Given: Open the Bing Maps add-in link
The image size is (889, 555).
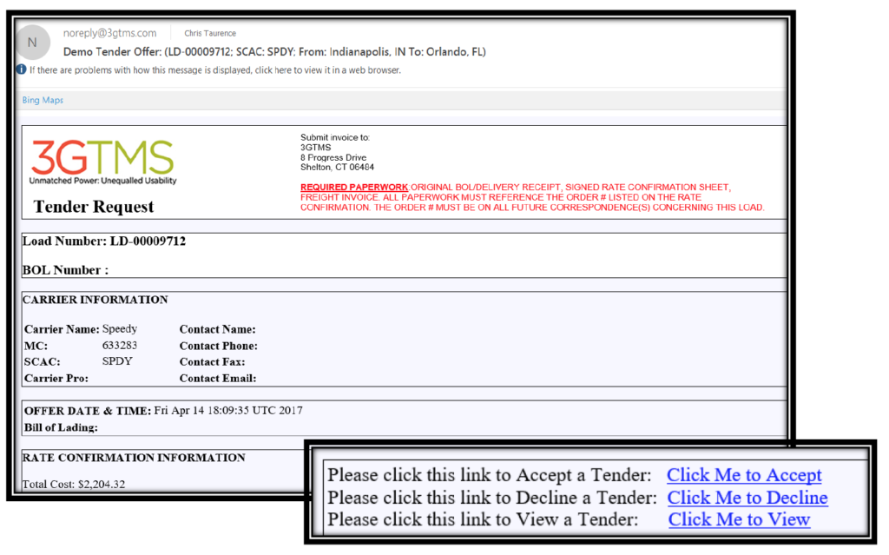Looking at the screenshot, I should point(43,100).
